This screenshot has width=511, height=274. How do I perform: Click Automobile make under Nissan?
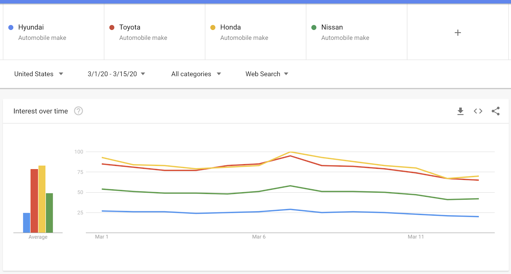345,38
